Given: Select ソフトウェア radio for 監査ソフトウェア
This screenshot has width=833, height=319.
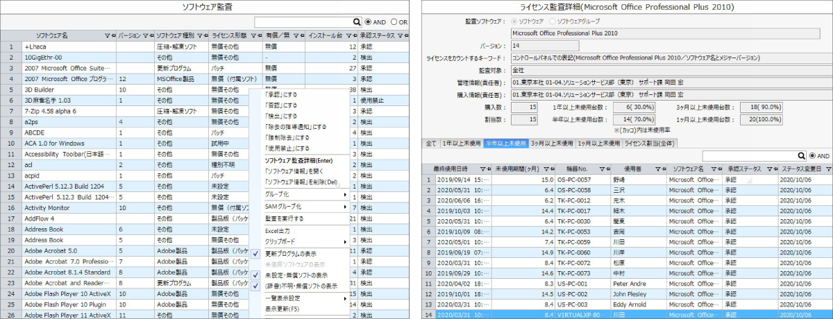Looking at the screenshot, I should (x=514, y=21).
